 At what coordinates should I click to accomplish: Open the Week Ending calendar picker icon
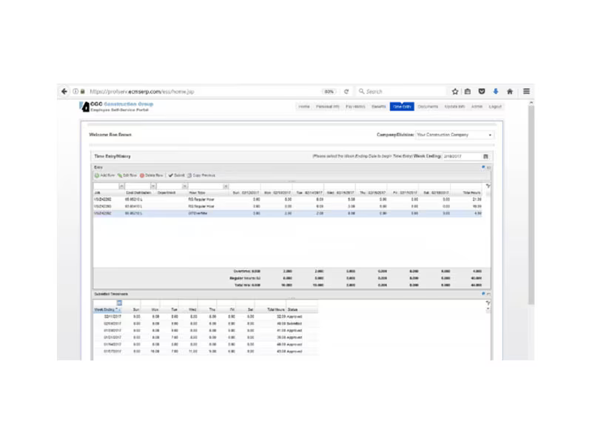pos(486,156)
